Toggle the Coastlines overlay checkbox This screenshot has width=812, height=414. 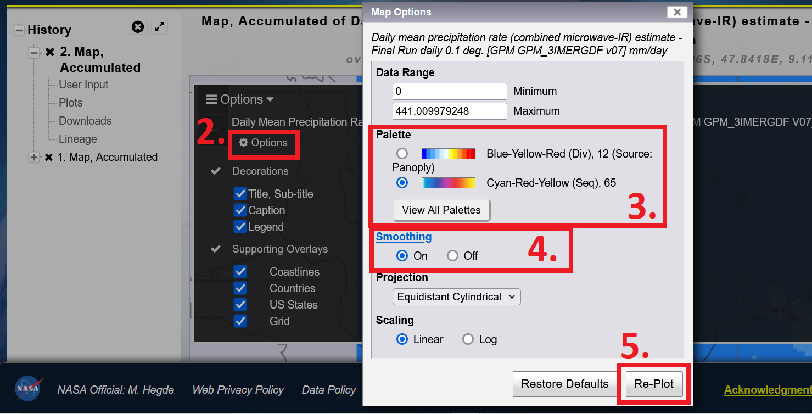(240, 272)
